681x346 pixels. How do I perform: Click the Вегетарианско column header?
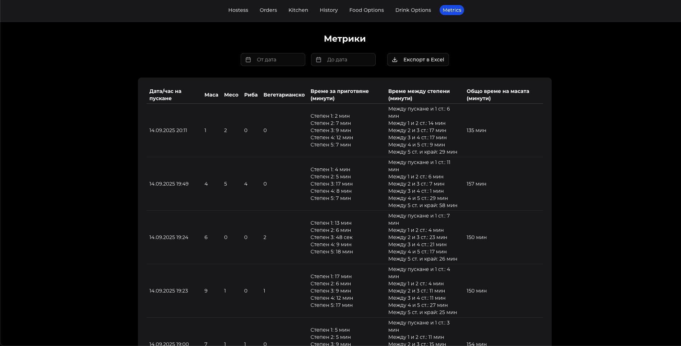point(284,95)
